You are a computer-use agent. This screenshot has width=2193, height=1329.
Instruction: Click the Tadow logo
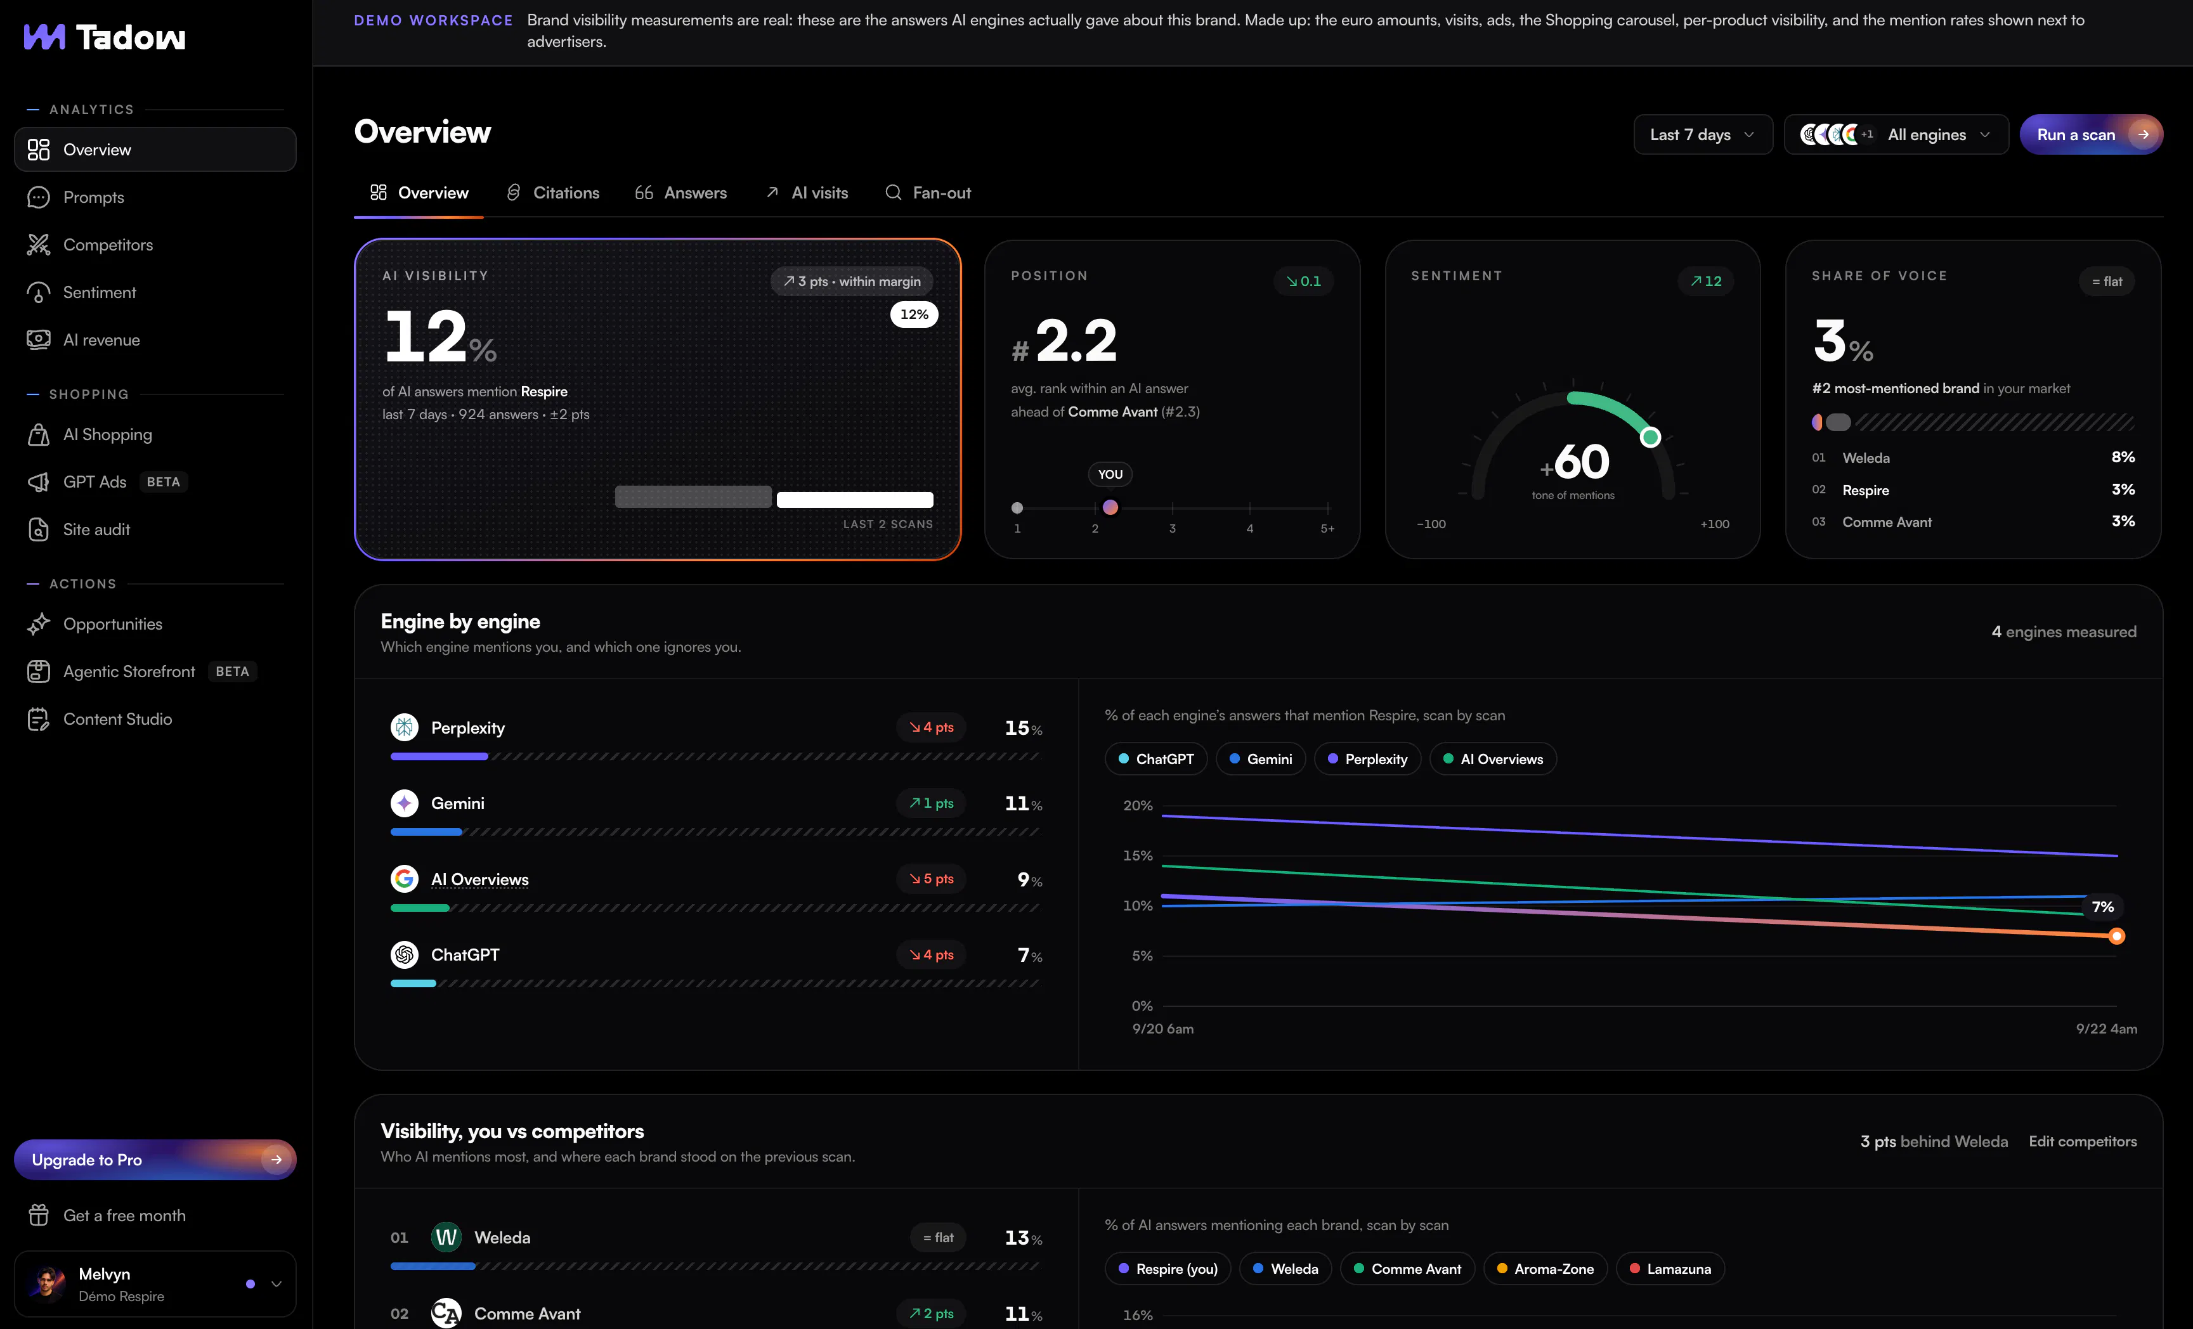tap(104, 37)
